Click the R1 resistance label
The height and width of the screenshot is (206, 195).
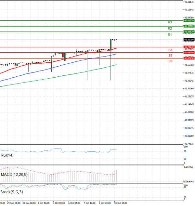[170, 34]
